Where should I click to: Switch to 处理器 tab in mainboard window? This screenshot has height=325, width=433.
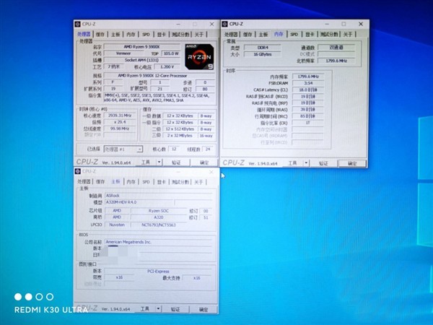point(84,181)
